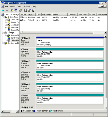Restore the inner MMC child window
The height and width of the screenshot is (117, 108).
click(x=102, y=6)
